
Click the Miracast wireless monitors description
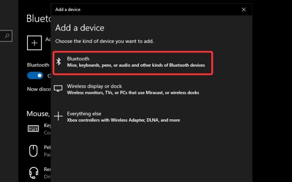(x=133, y=93)
